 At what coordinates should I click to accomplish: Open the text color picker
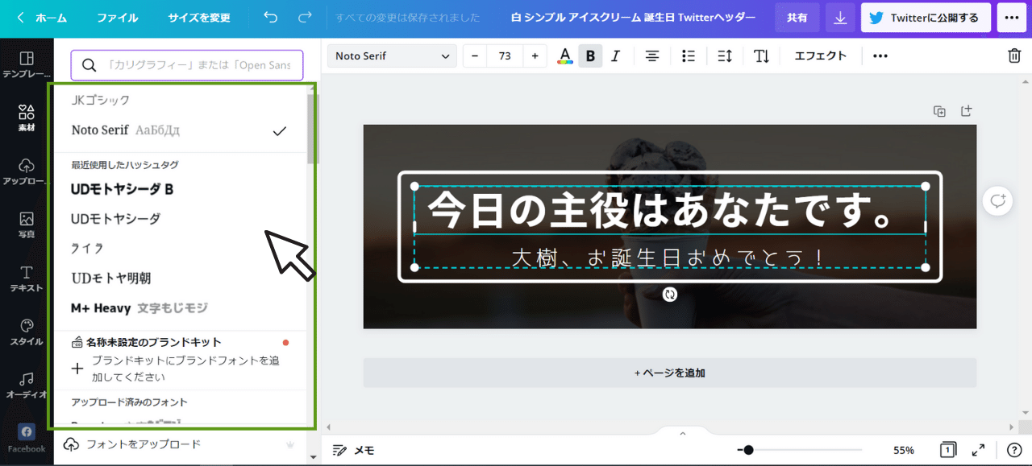(565, 56)
